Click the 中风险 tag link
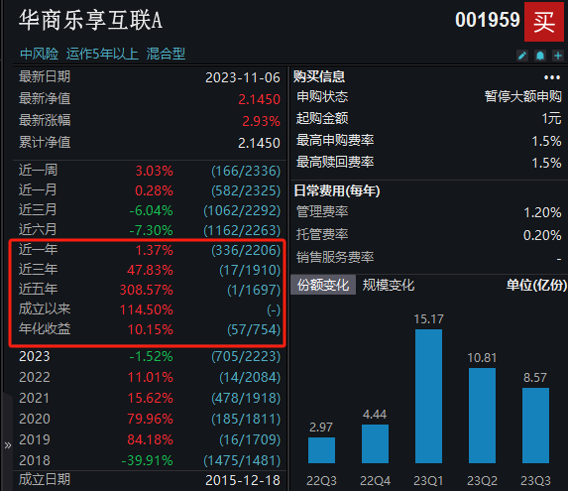This screenshot has width=568, height=491. coord(39,54)
